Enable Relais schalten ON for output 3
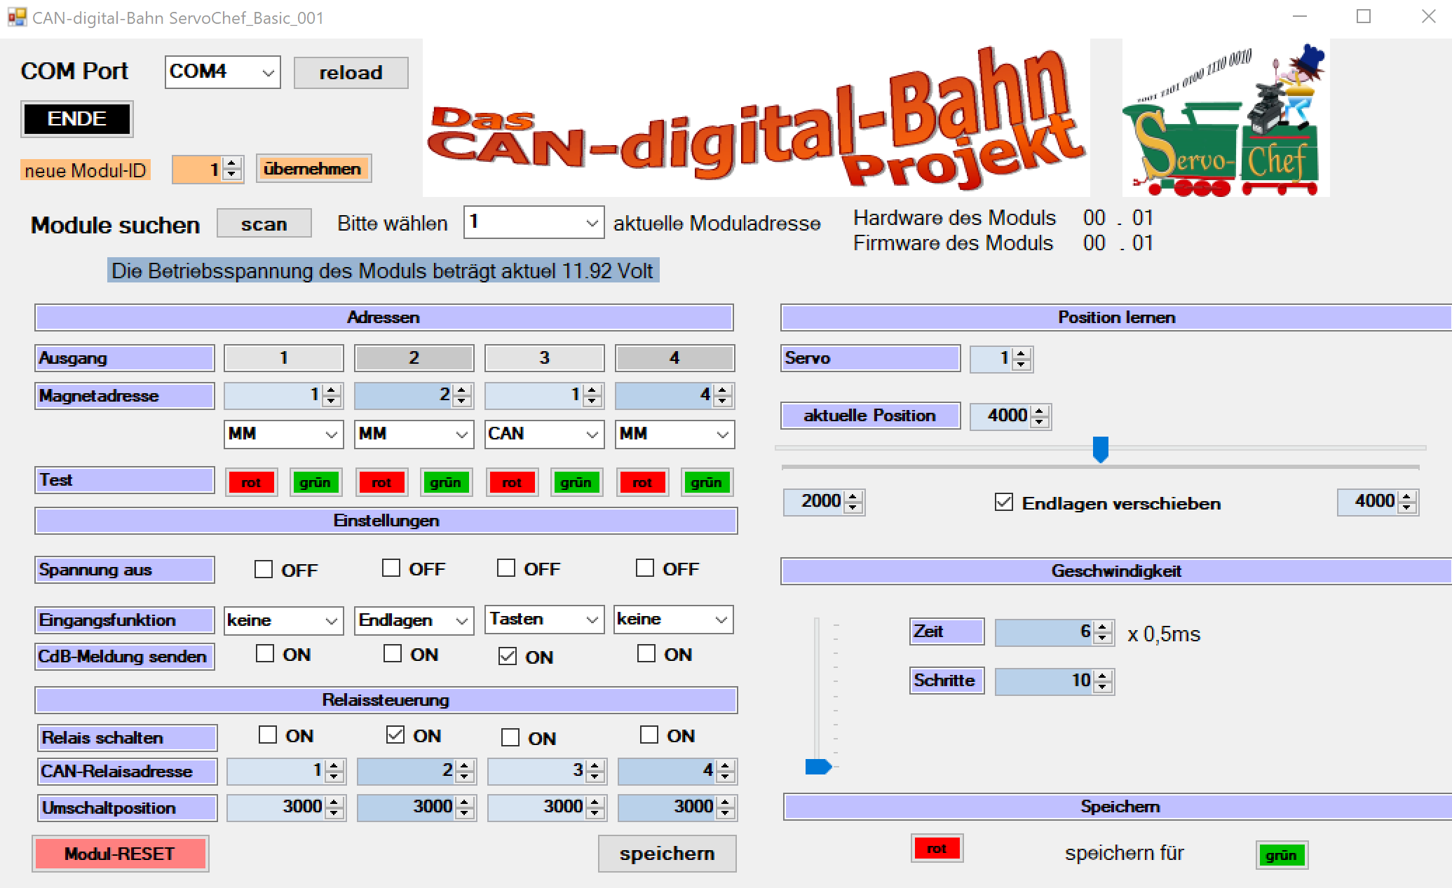 click(x=510, y=737)
